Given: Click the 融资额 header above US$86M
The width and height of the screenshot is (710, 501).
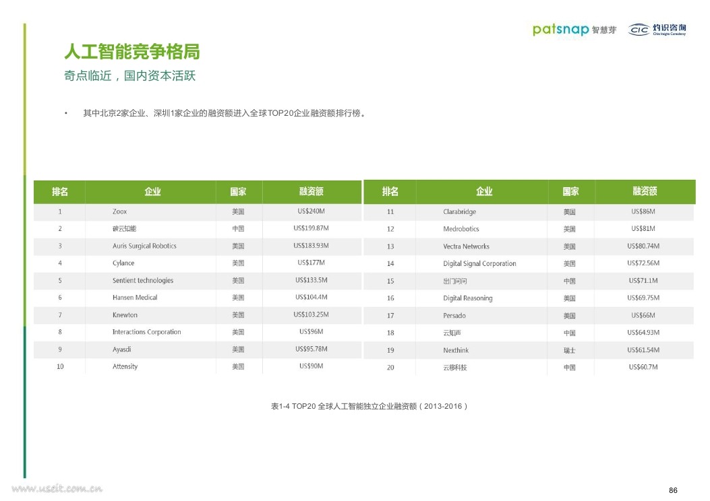Looking at the screenshot, I should pos(645,191).
